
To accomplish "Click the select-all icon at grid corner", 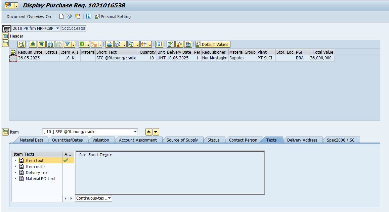I will click(13, 52).
